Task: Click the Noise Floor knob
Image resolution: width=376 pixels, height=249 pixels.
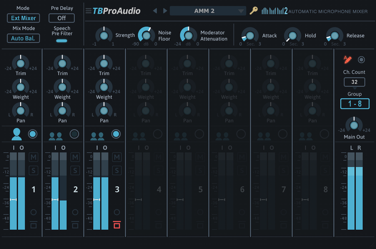Action: 146,35
